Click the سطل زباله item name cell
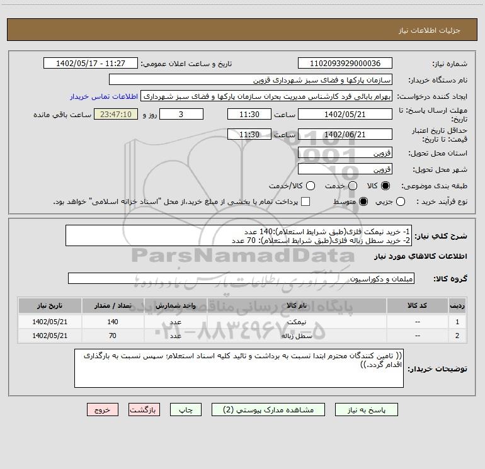This screenshot has width=485, height=469. (297, 336)
